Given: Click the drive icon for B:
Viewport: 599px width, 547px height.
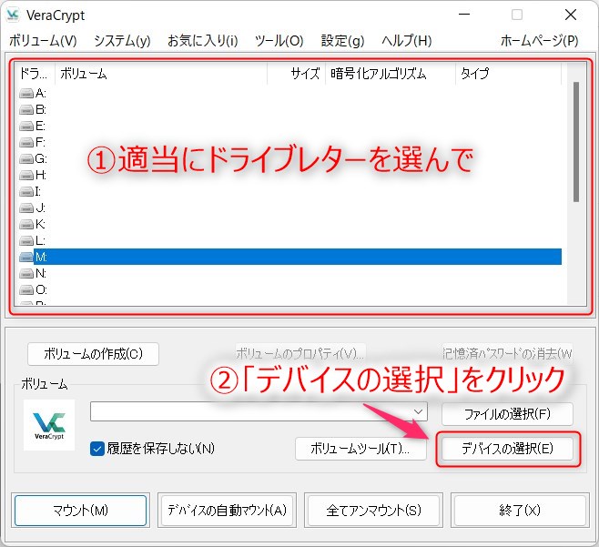Looking at the screenshot, I should (26, 109).
